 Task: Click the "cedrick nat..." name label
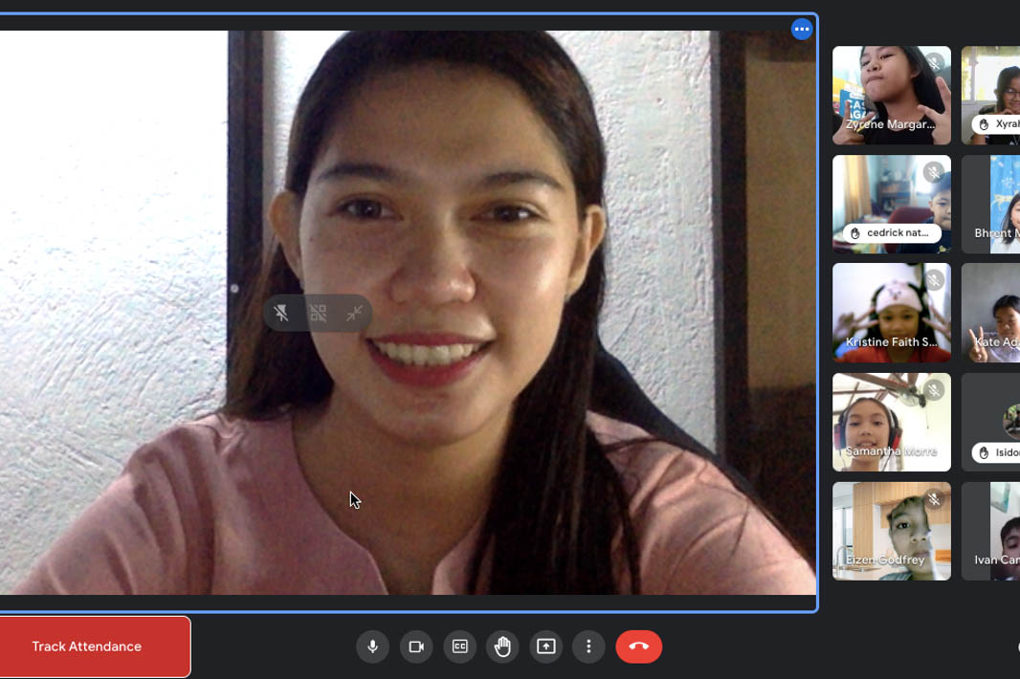[x=898, y=232]
